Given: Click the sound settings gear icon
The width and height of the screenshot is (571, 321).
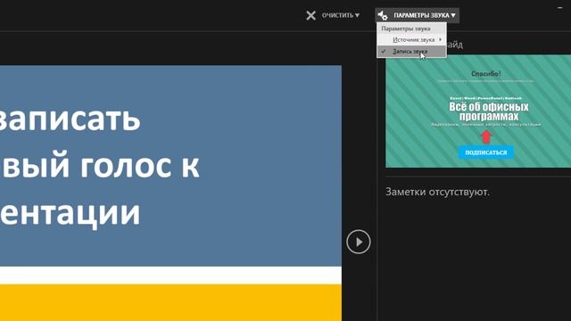Looking at the screenshot, I should 383,15.
